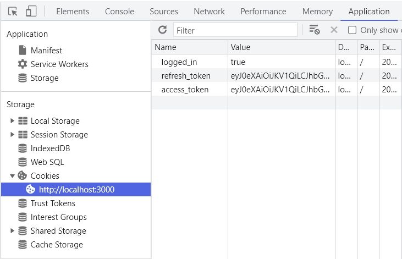402x259 pixels.
Task: Focus the cookie Filter input field
Action: 235,30
